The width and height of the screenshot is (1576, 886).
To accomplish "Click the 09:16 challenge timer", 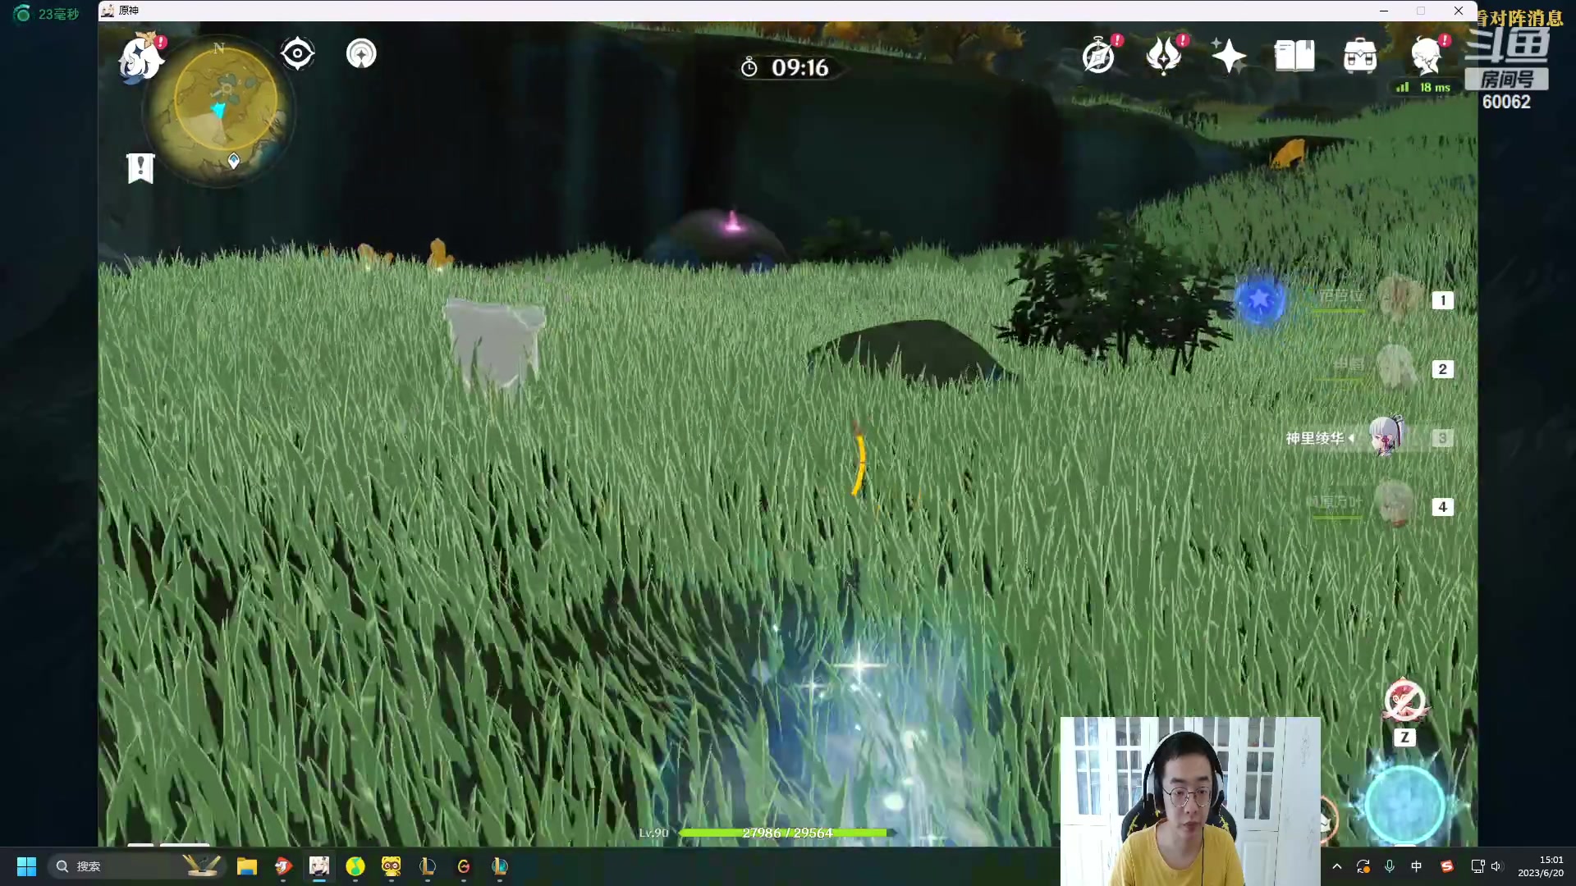I will (x=786, y=67).
